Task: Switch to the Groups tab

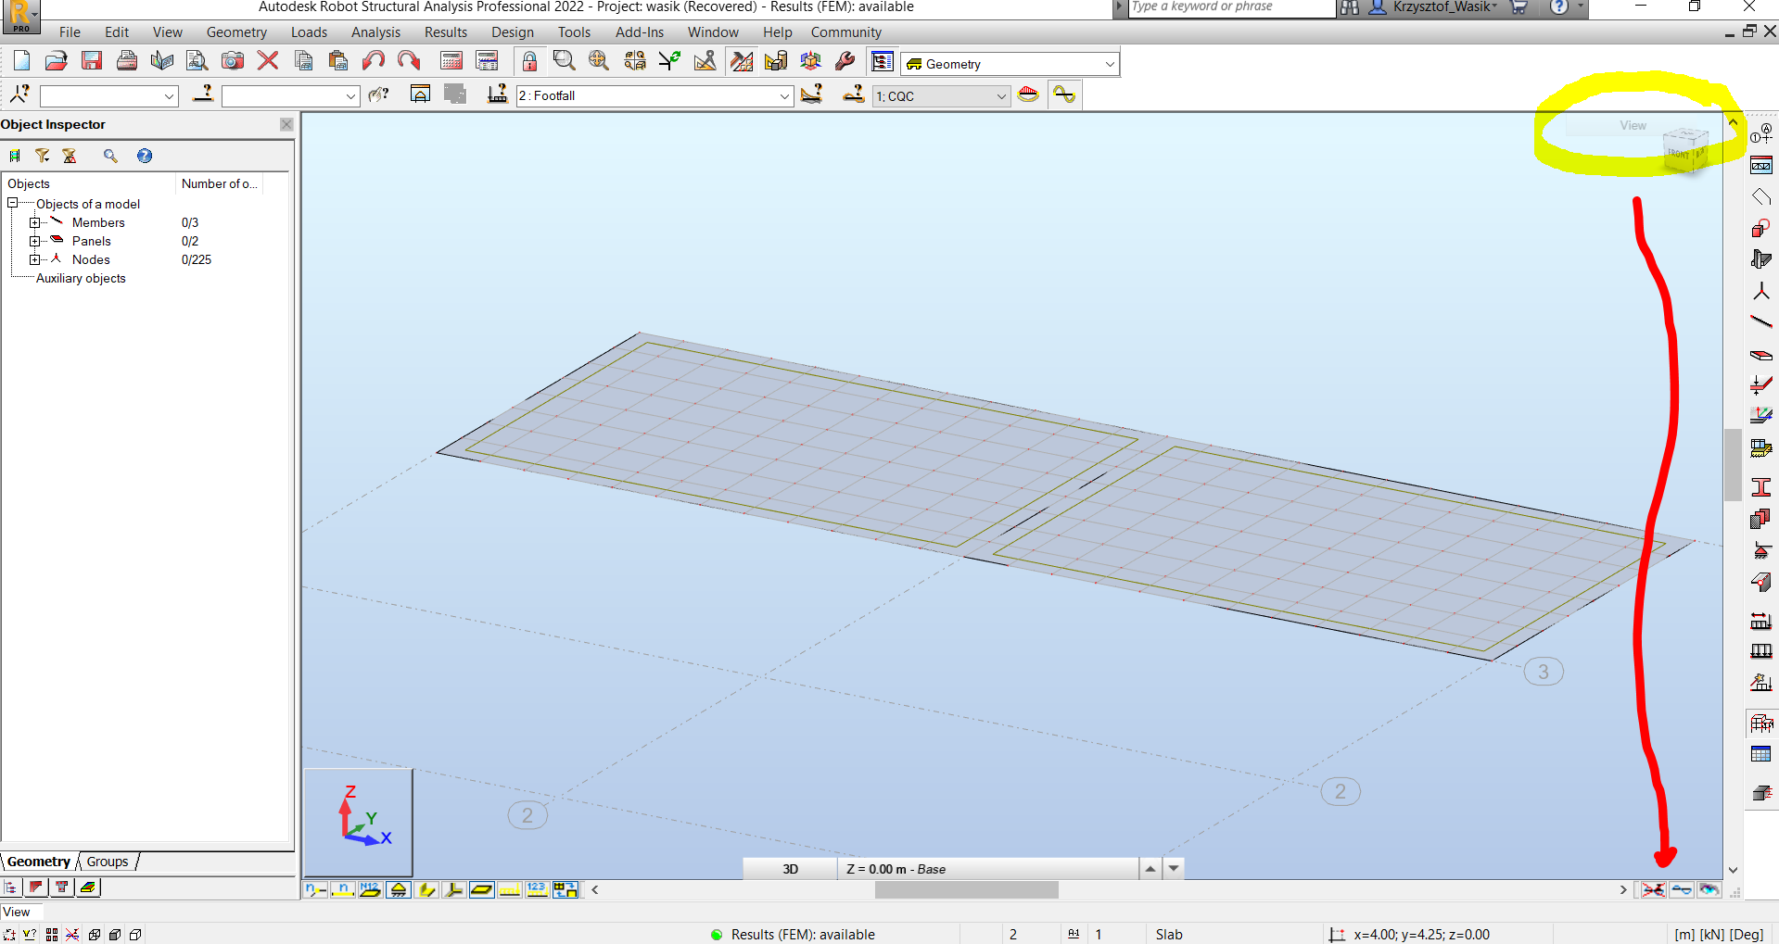Action: (108, 862)
